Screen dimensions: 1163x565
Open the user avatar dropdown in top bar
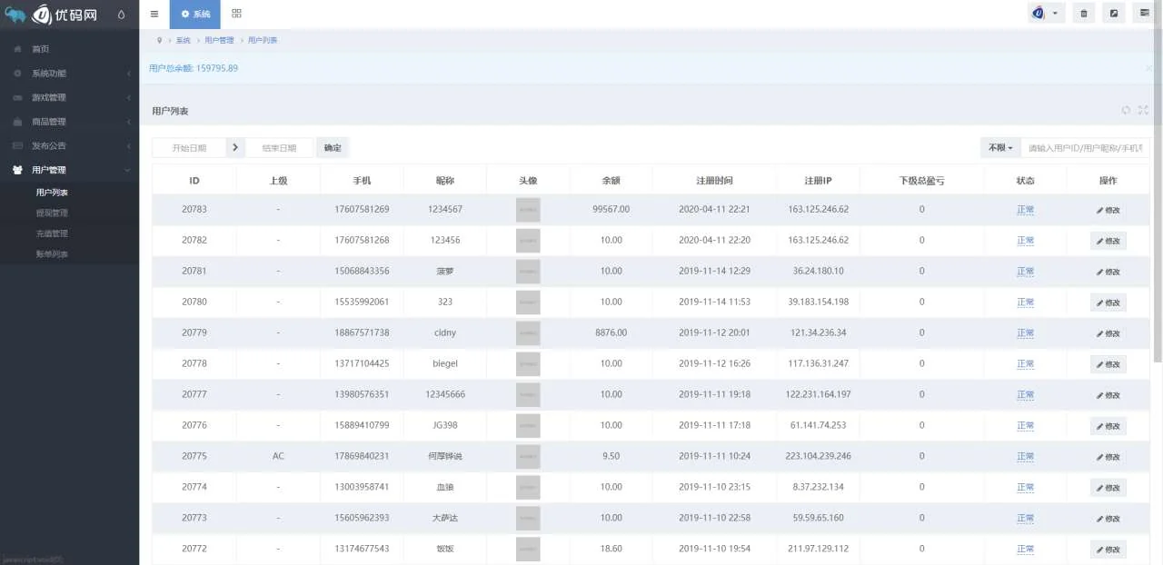(x=1046, y=14)
